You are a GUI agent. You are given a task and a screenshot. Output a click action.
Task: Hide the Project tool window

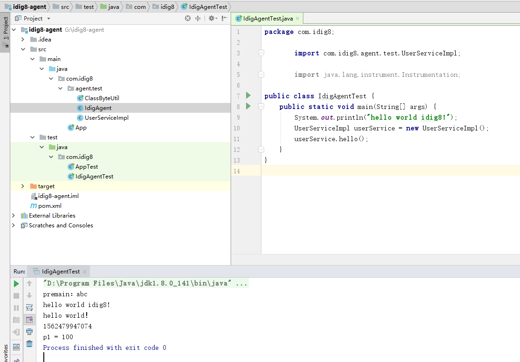225,19
